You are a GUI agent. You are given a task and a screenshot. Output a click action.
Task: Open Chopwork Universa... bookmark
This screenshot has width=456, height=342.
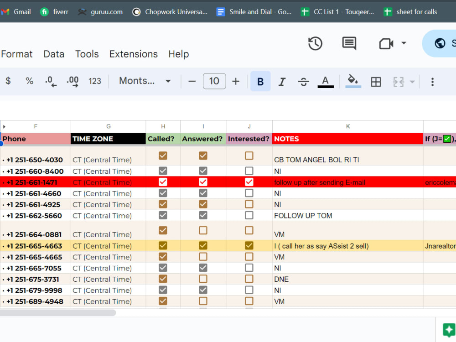(x=170, y=12)
